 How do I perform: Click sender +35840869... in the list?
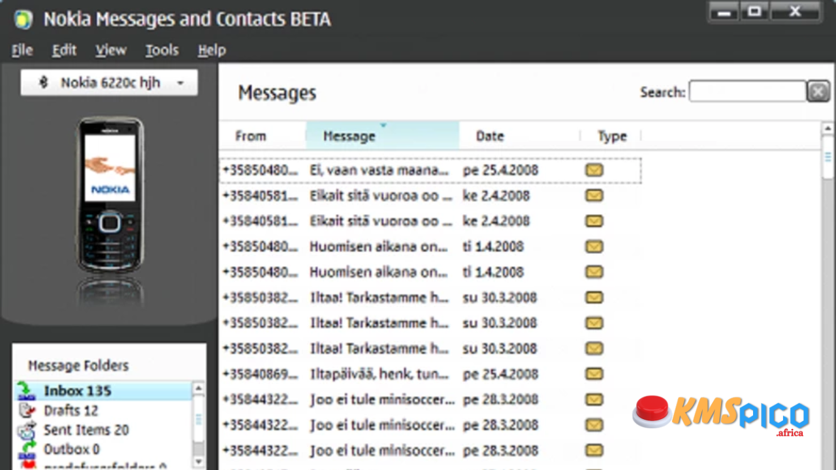260,374
